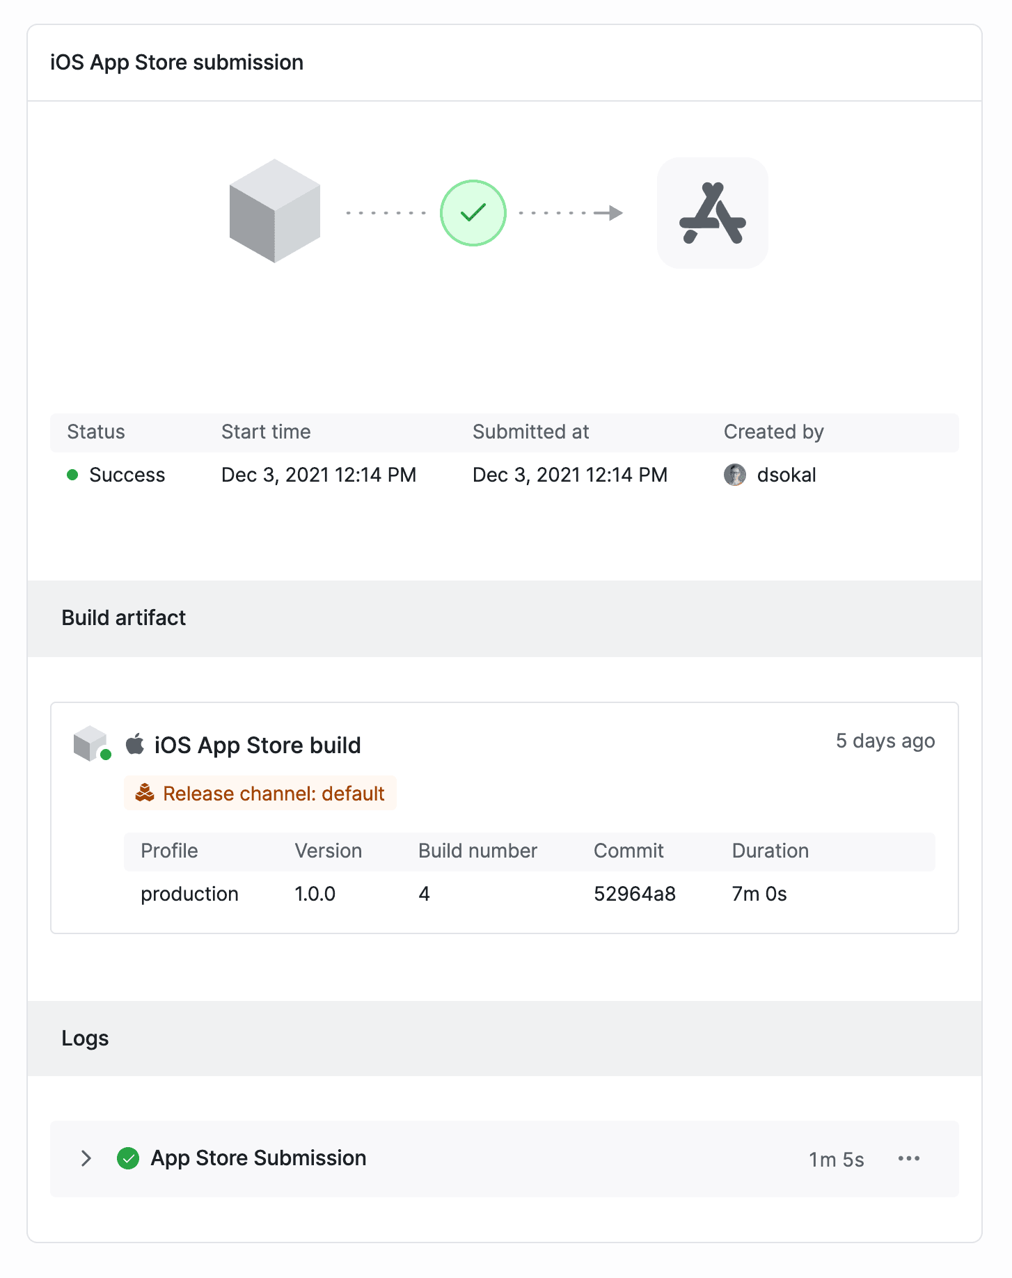Click the Apple logo beside build title
The image size is (1012, 1278).
[x=135, y=744]
